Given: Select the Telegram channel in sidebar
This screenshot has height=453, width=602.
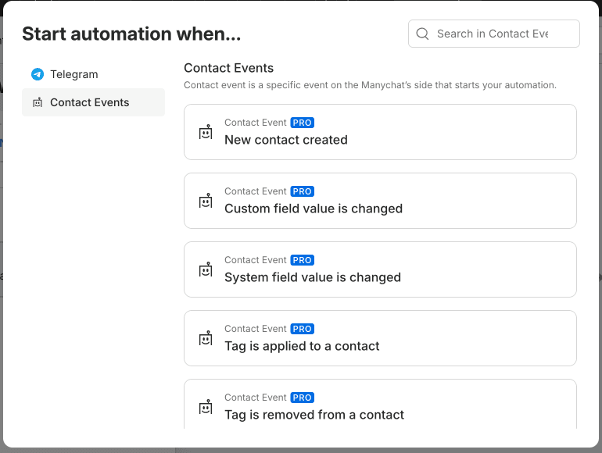Looking at the screenshot, I should point(93,74).
